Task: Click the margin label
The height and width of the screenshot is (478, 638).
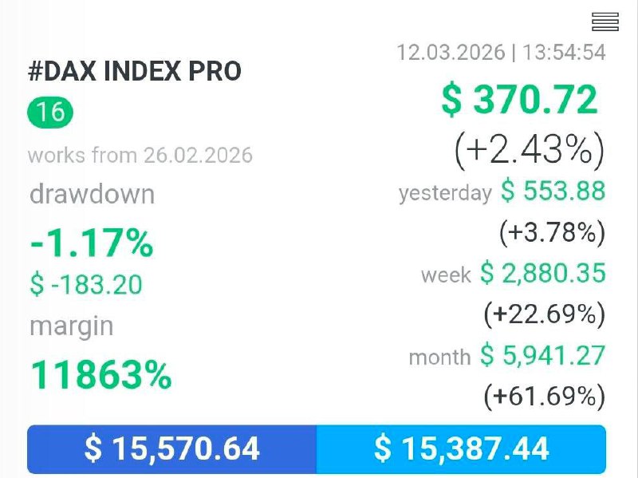Action: tap(71, 326)
